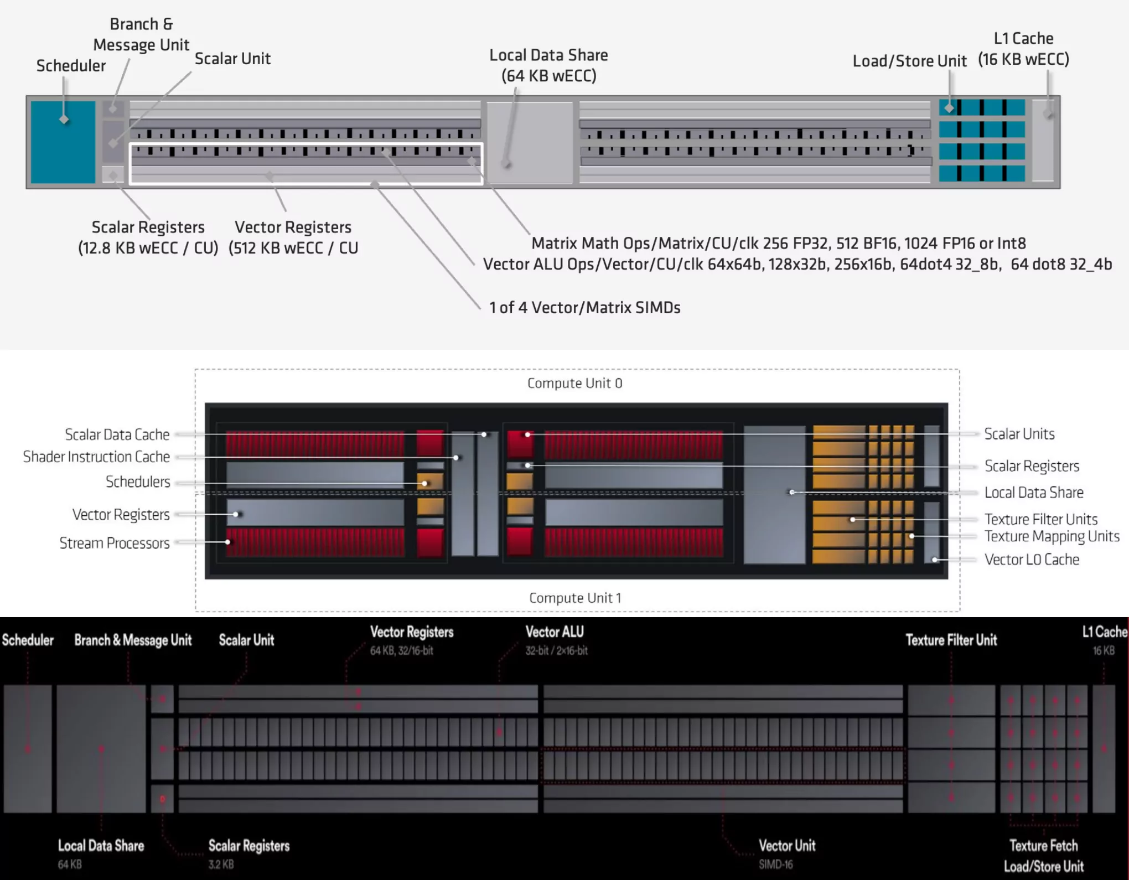The image size is (1129, 880).
Task: Click "1 of 4 Vector/Matrix SIMDs" label
Action: (584, 308)
